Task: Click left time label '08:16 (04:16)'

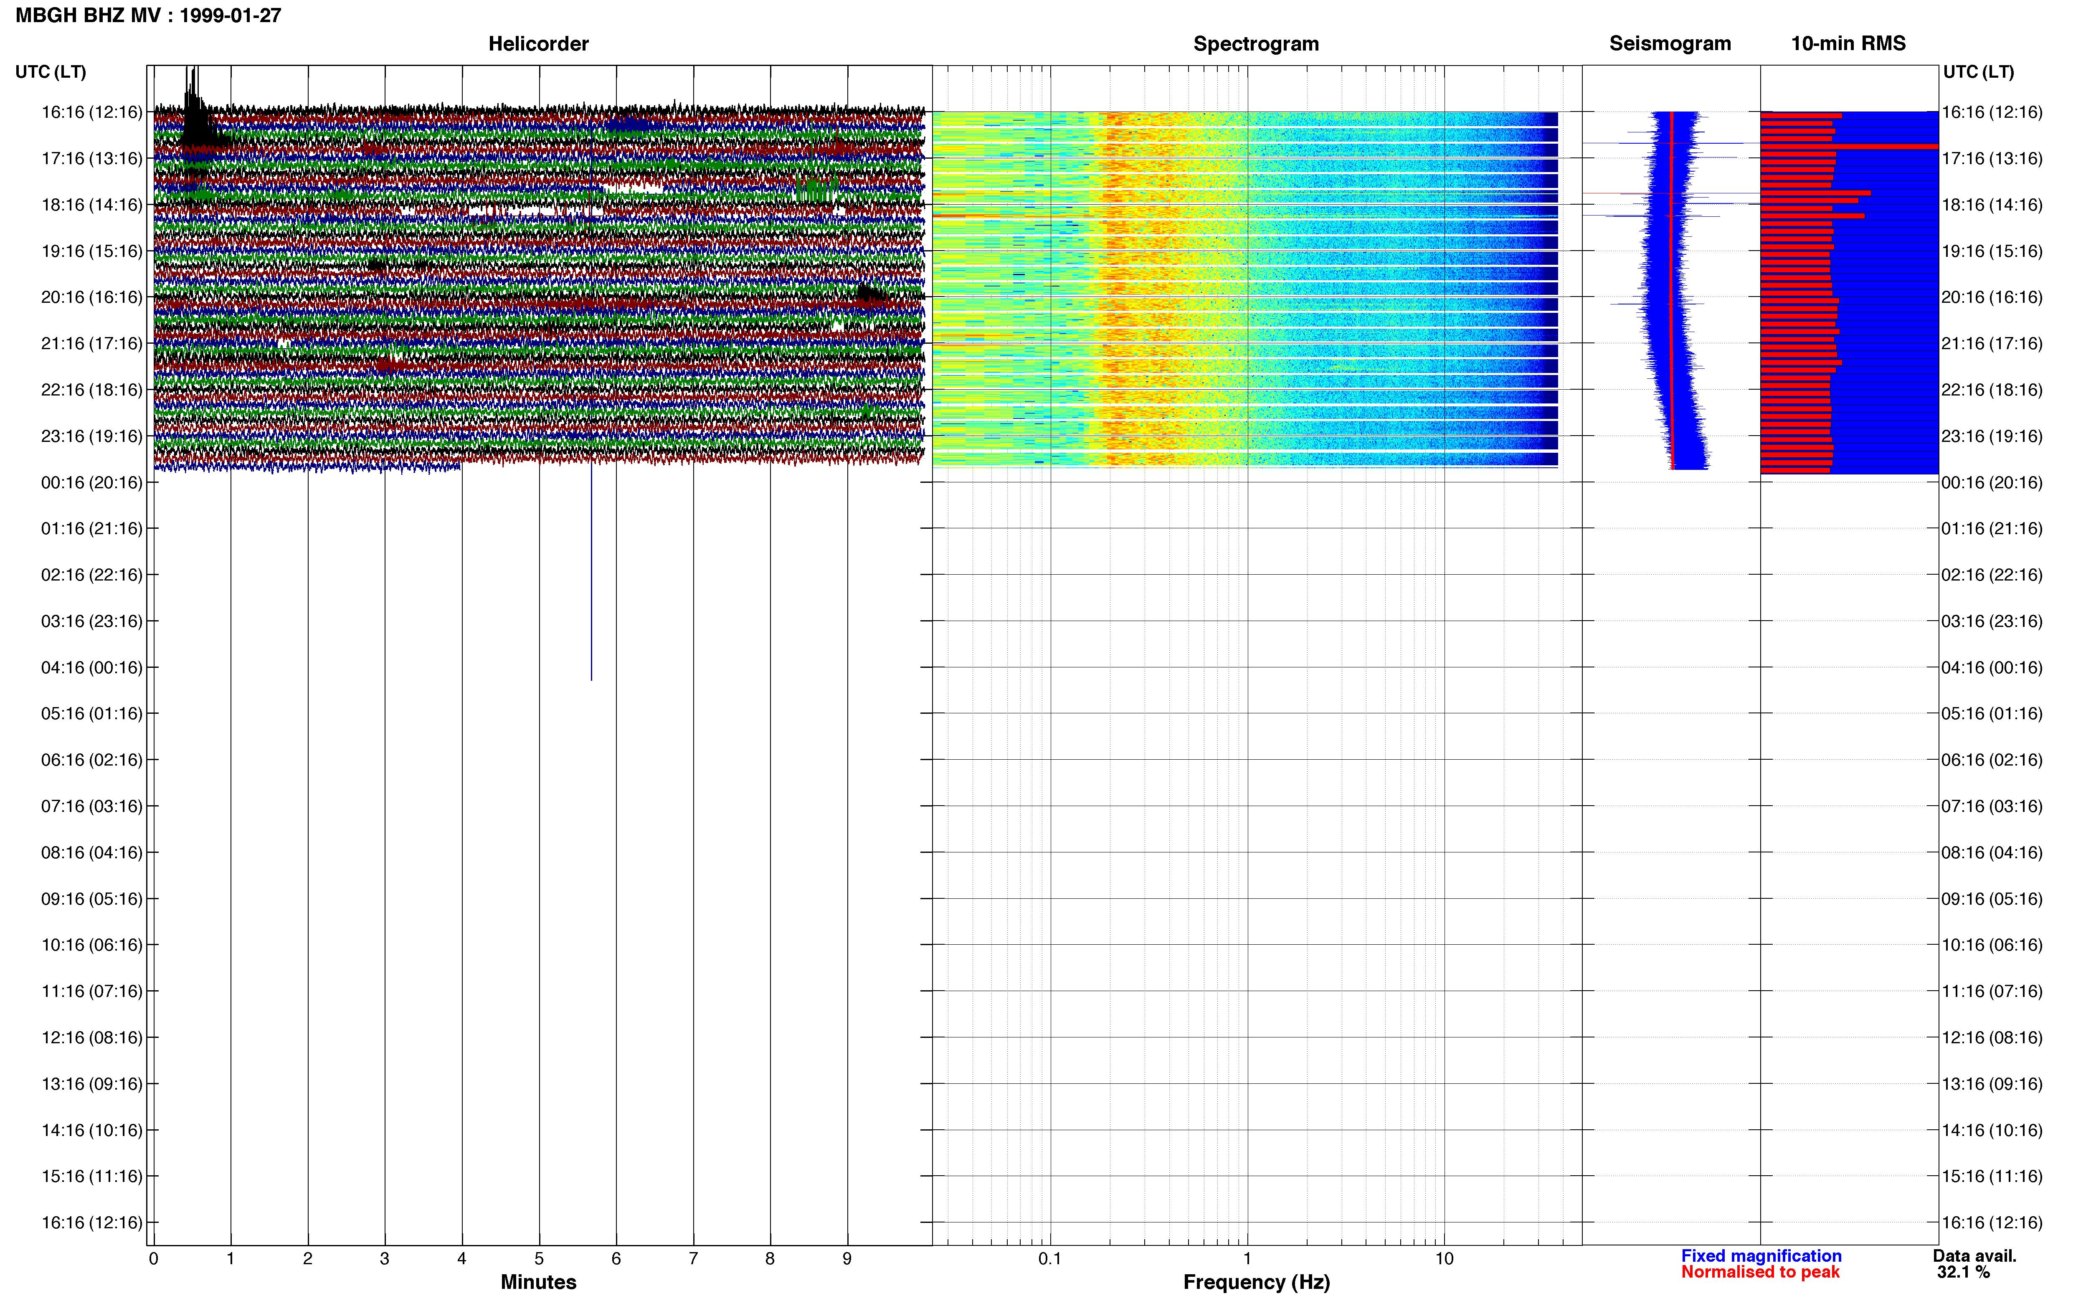Action: click(92, 852)
